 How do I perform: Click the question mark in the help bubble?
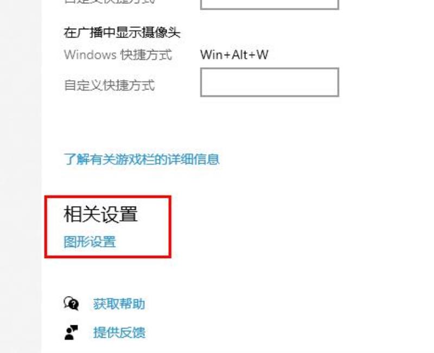74,305
